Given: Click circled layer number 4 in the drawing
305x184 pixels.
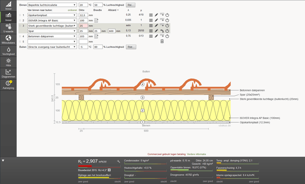Looking at the screenshot, I should pyautogui.click(x=143, y=84).
